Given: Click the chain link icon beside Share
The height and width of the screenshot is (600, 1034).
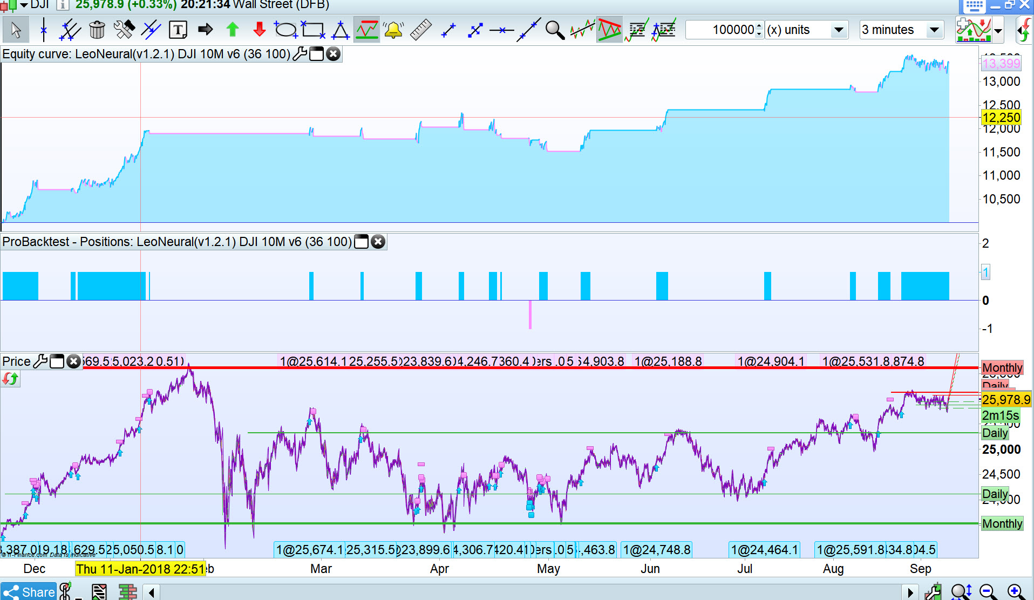Looking at the screenshot, I should click(65, 592).
